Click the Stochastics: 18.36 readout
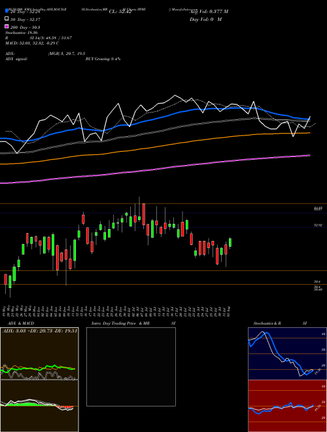Screen dimensions: 327x432 coord(22,33)
